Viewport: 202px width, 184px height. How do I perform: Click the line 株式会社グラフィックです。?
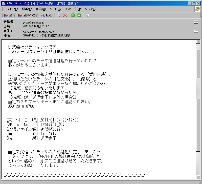[x=33, y=47]
